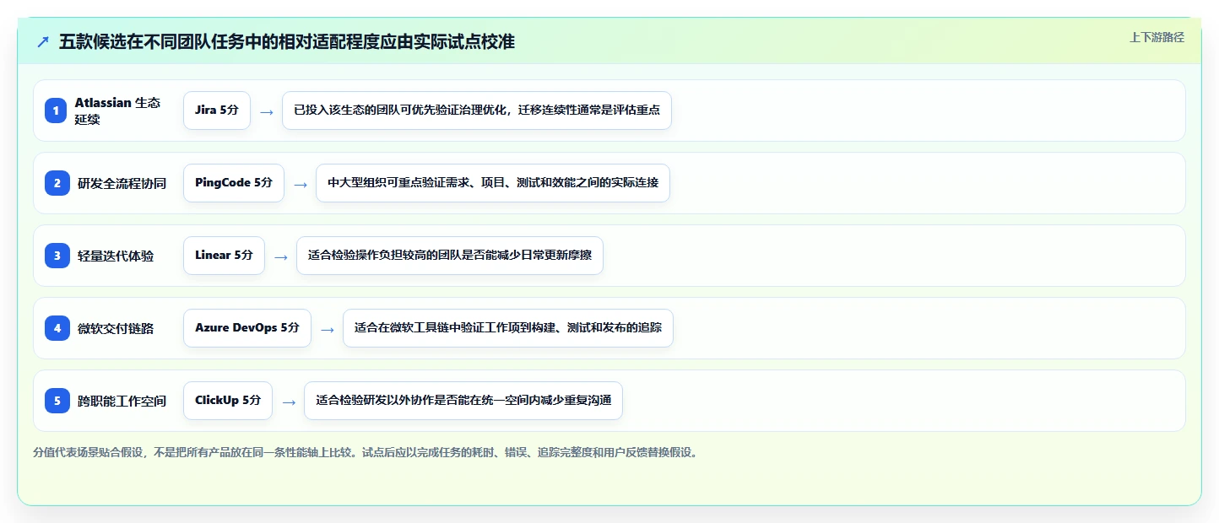
Task: Click the Atlassian 生态延续 label
Action: click(118, 111)
